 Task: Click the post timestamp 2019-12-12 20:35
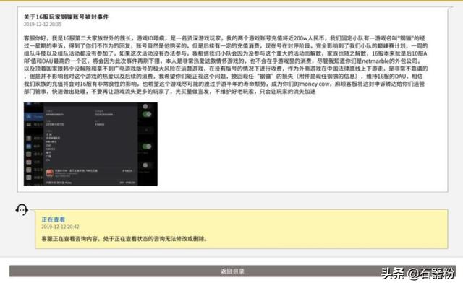(43, 24)
